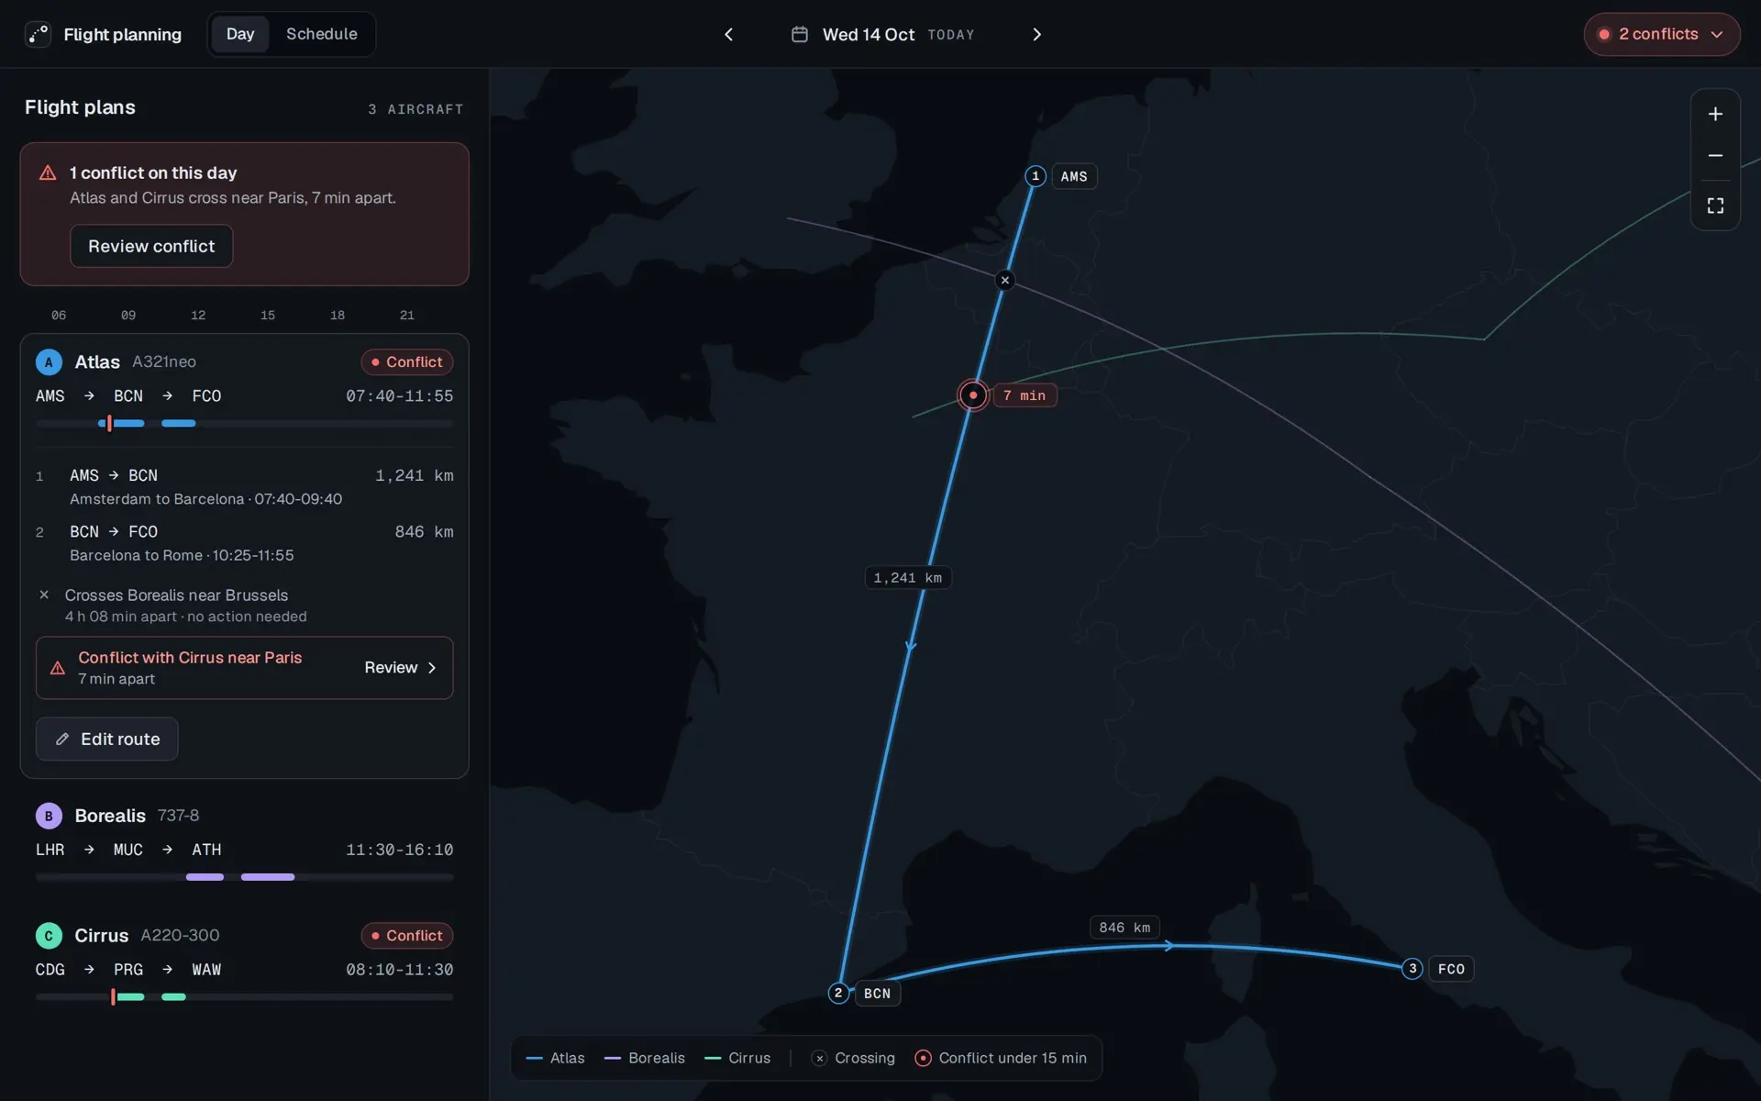Click the Cirrus aircraft avatar C

point(49,935)
